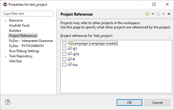The image size is (174, 110).
Task: Click the ff project folder icon
Action: (70, 59)
